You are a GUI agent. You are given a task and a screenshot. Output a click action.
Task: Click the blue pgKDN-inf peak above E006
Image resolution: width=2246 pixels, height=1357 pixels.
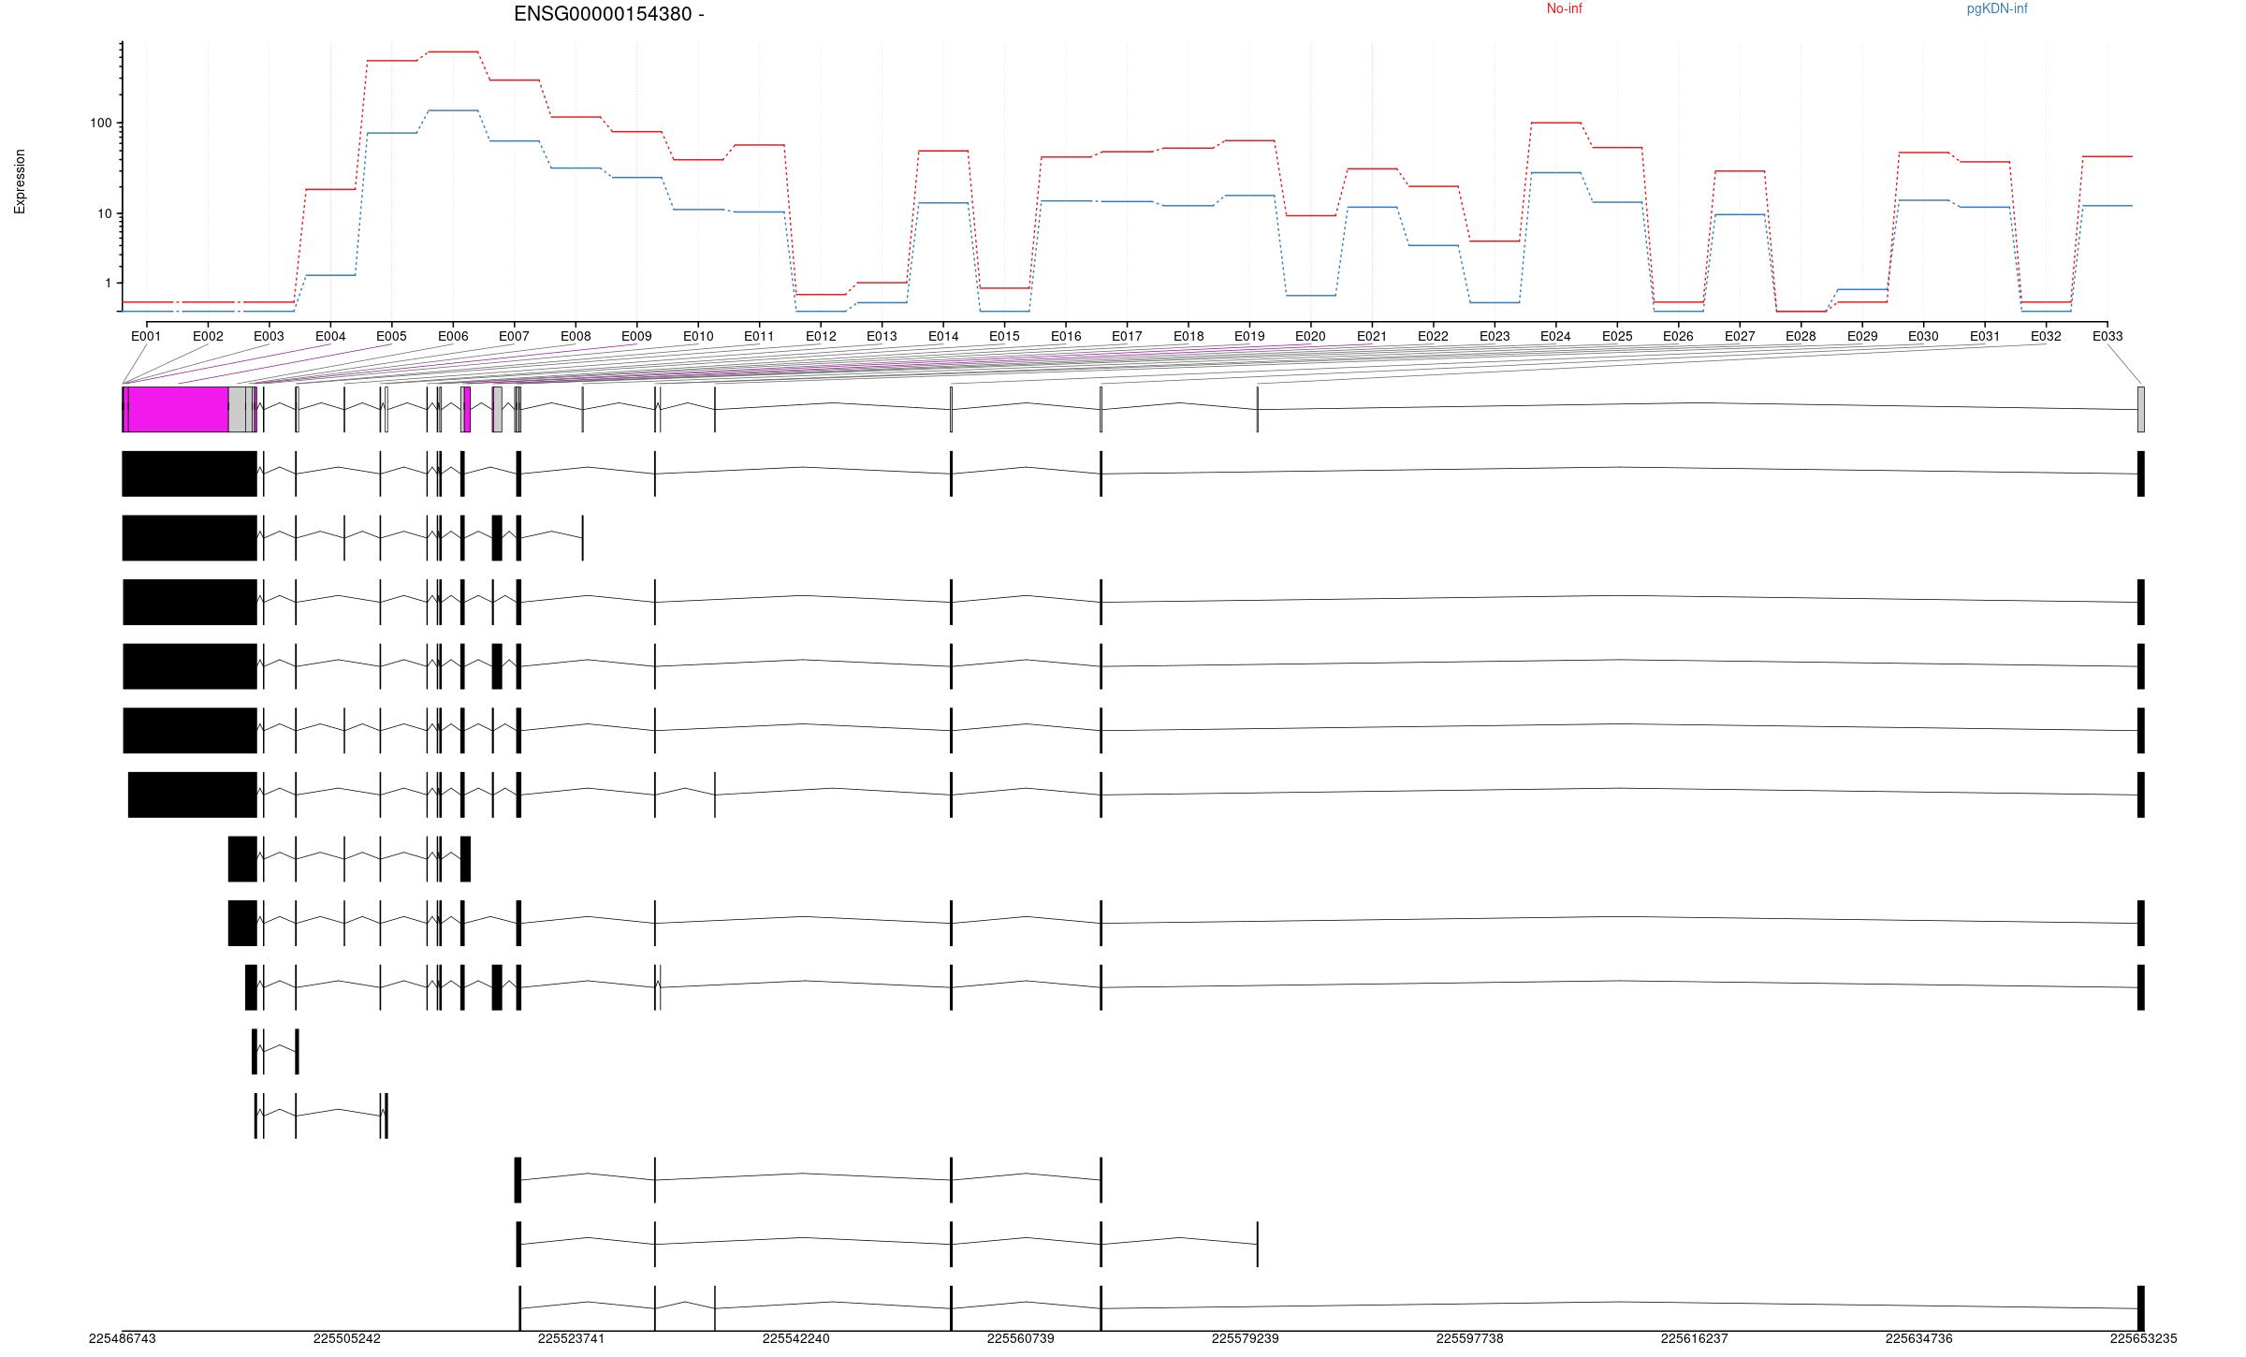coord(453,110)
